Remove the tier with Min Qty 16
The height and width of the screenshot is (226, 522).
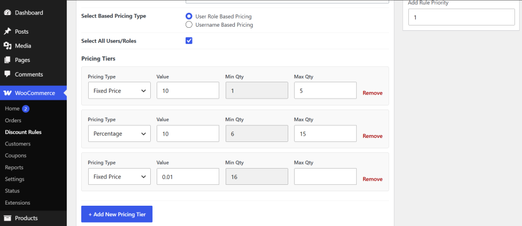tap(372, 179)
